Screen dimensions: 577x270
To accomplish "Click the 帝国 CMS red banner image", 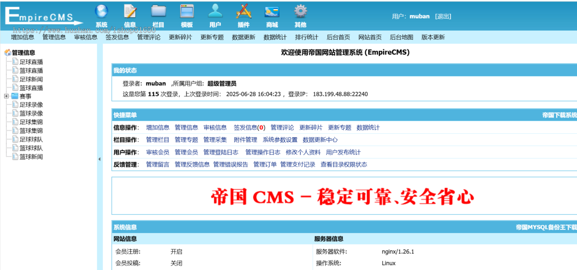I will [342, 196].
